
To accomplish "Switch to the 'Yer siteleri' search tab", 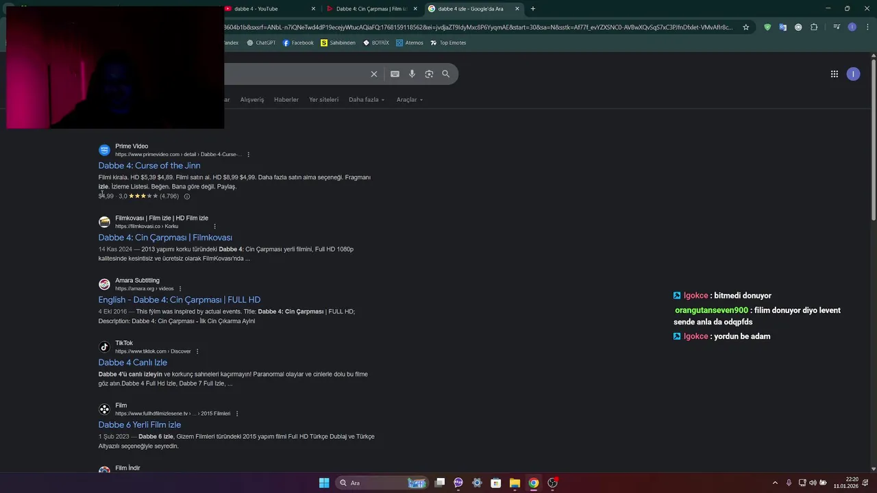I will [323, 100].
